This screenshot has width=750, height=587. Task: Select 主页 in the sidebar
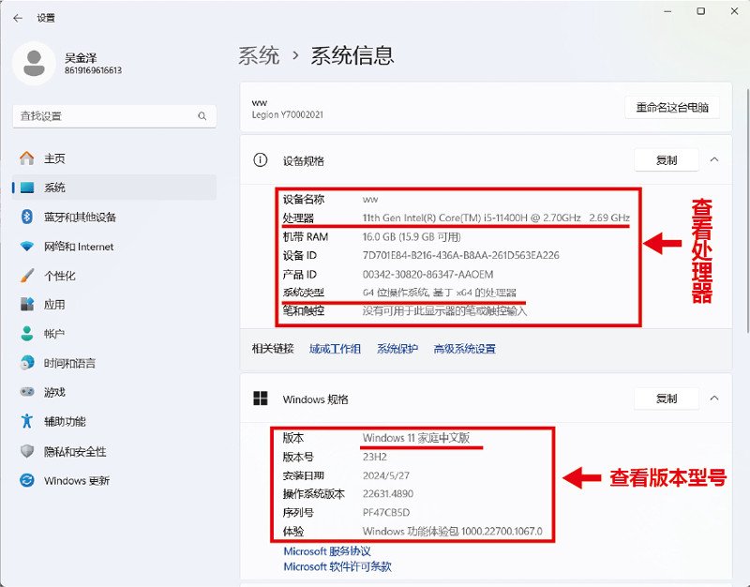tap(53, 158)
